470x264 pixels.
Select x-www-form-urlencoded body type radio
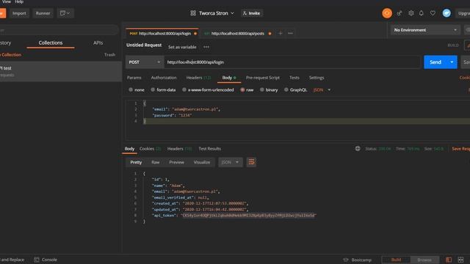184,89
